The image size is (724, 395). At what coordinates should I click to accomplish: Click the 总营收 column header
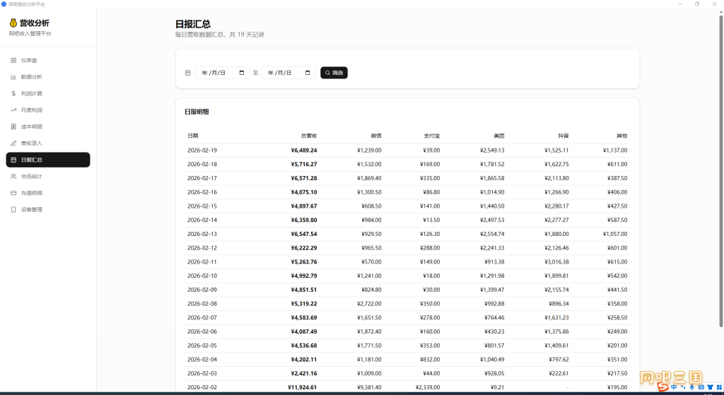pos(309,136)
